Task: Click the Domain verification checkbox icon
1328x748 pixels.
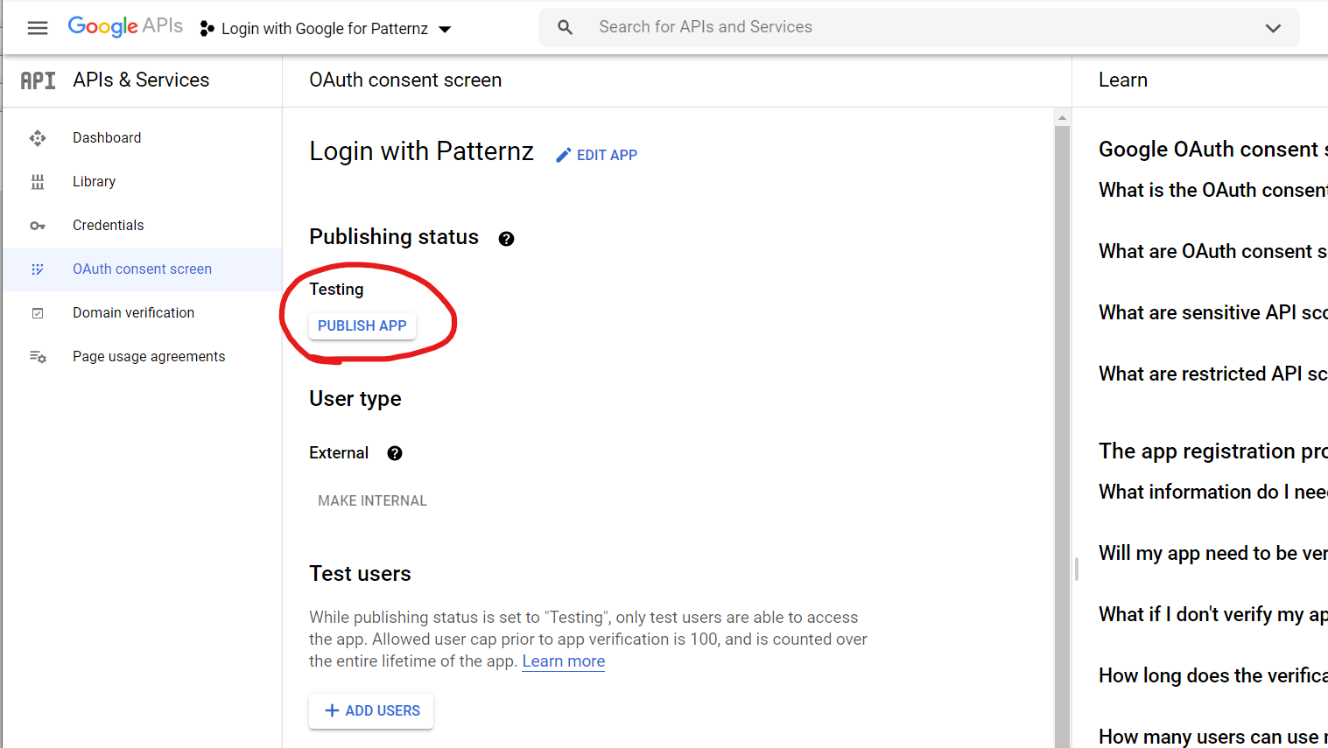Action: pos(38,313)
